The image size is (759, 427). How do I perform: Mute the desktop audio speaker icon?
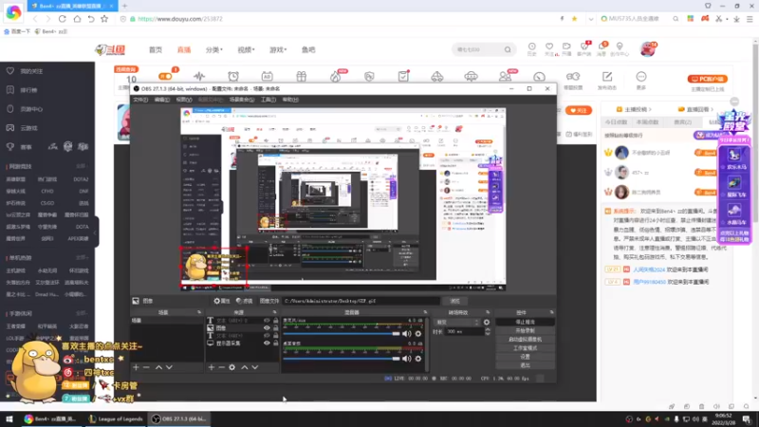pyautogui.click(x=407, y=359)
